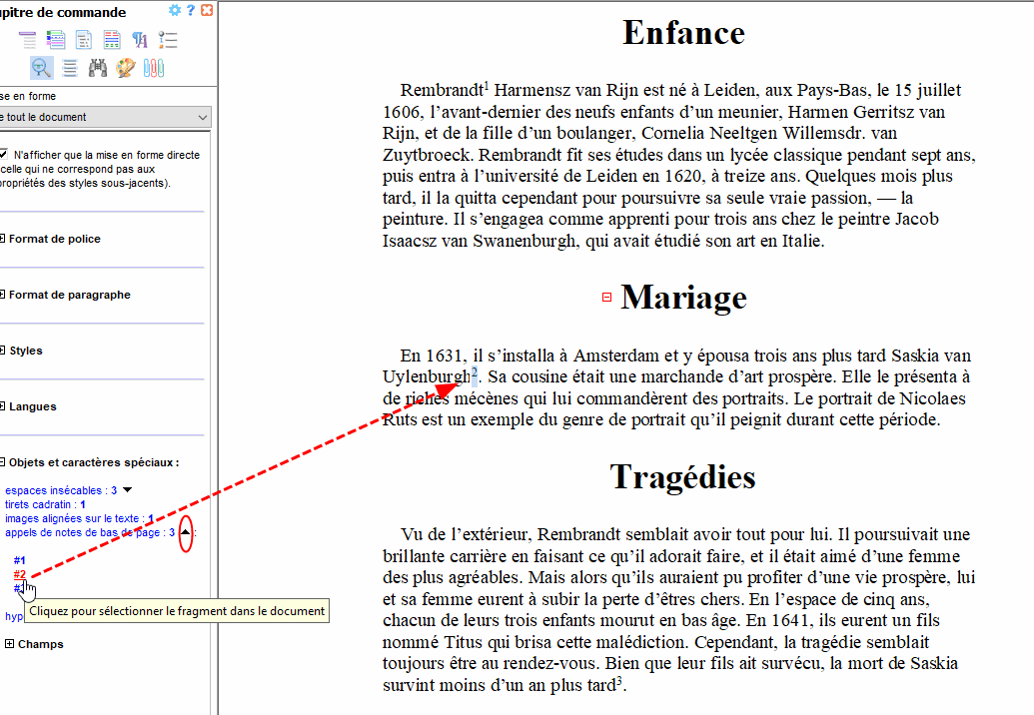
Task: Click the name "Swanenburgh" in the Enfance paragraph
Action: click(526, 242)
